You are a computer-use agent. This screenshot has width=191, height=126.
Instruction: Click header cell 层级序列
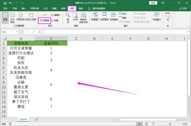[51, 43]
